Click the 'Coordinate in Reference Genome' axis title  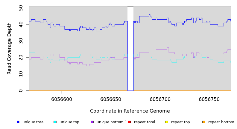(130, 111)
